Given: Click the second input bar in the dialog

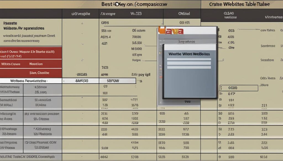Looking at the screenshot, I should coord(189,63).
